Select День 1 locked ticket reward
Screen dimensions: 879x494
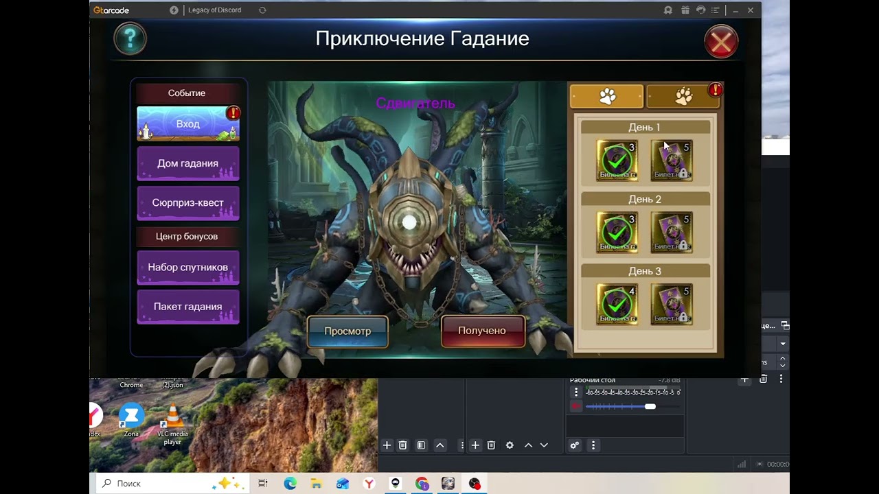672,160
